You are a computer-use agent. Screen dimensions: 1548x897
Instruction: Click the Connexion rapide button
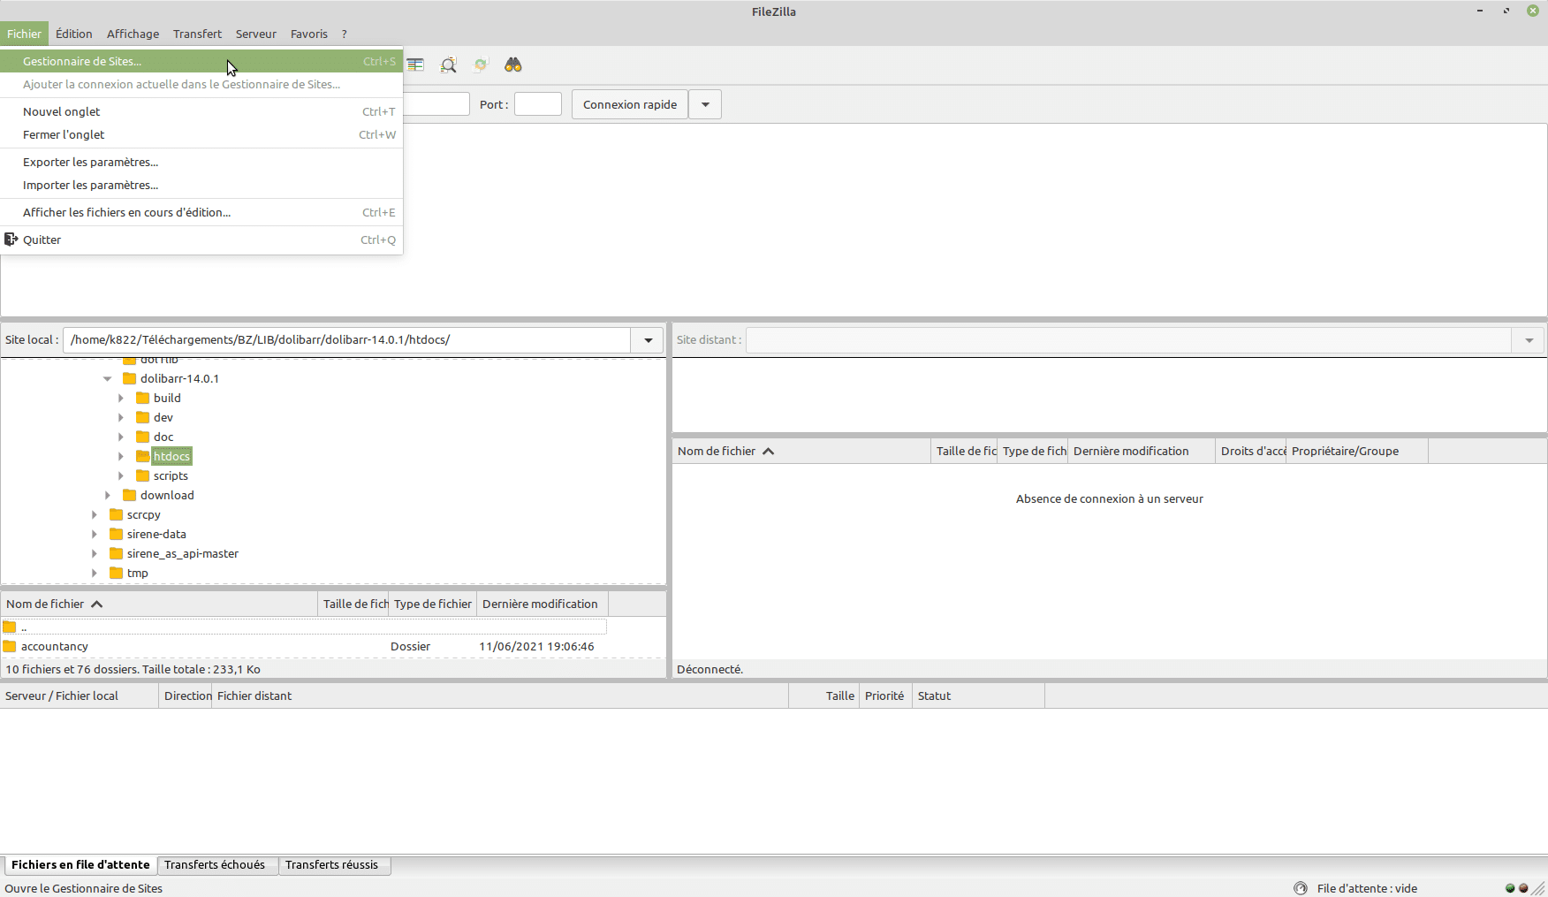click(630, 104)
